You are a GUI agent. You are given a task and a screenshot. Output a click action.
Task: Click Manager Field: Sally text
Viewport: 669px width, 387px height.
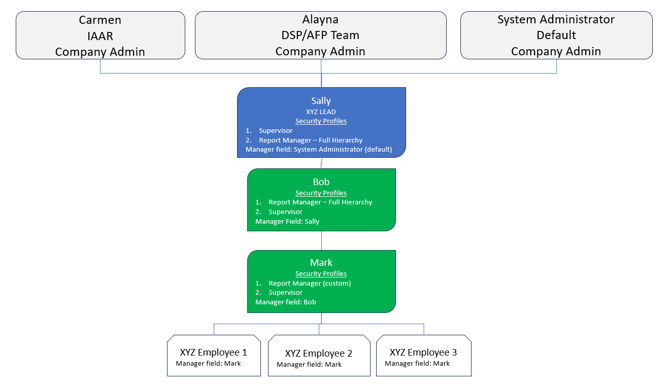click(287, 221)
